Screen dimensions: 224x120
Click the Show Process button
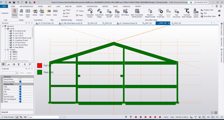point(7,117)
